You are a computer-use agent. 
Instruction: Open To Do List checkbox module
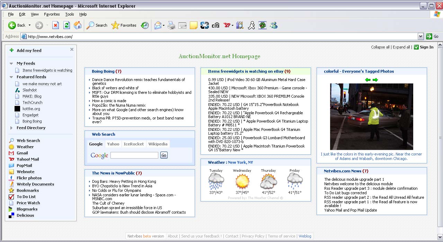[26, 197]
